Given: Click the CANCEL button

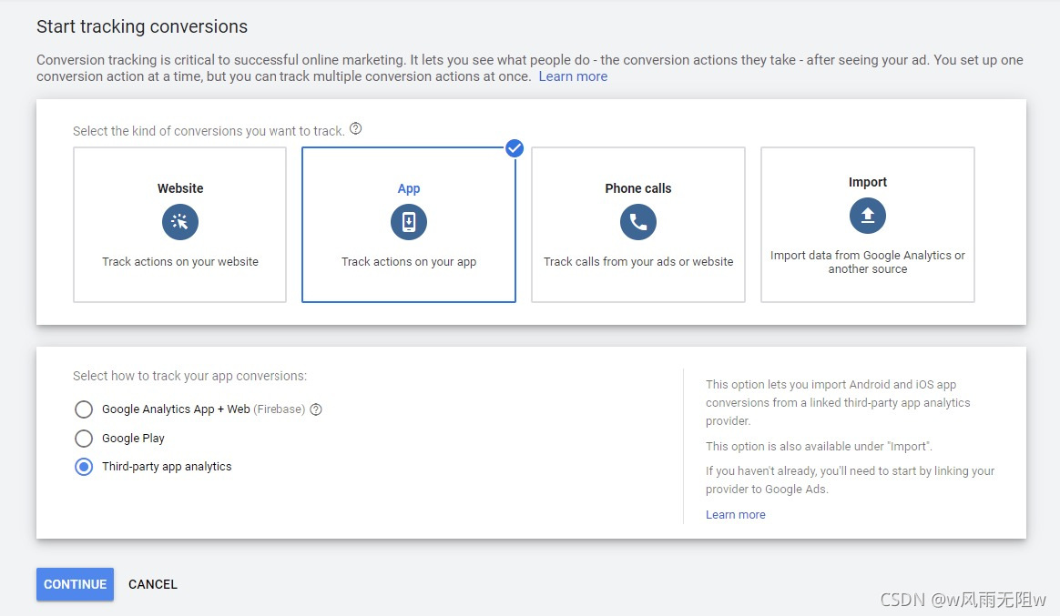Looking at the screenshot, I should (x=153, y=584).
